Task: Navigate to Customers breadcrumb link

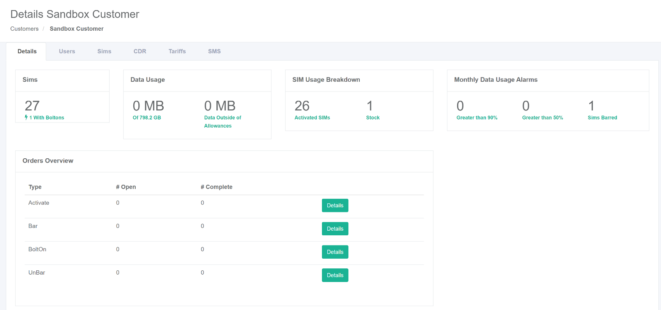Action: 25,29
